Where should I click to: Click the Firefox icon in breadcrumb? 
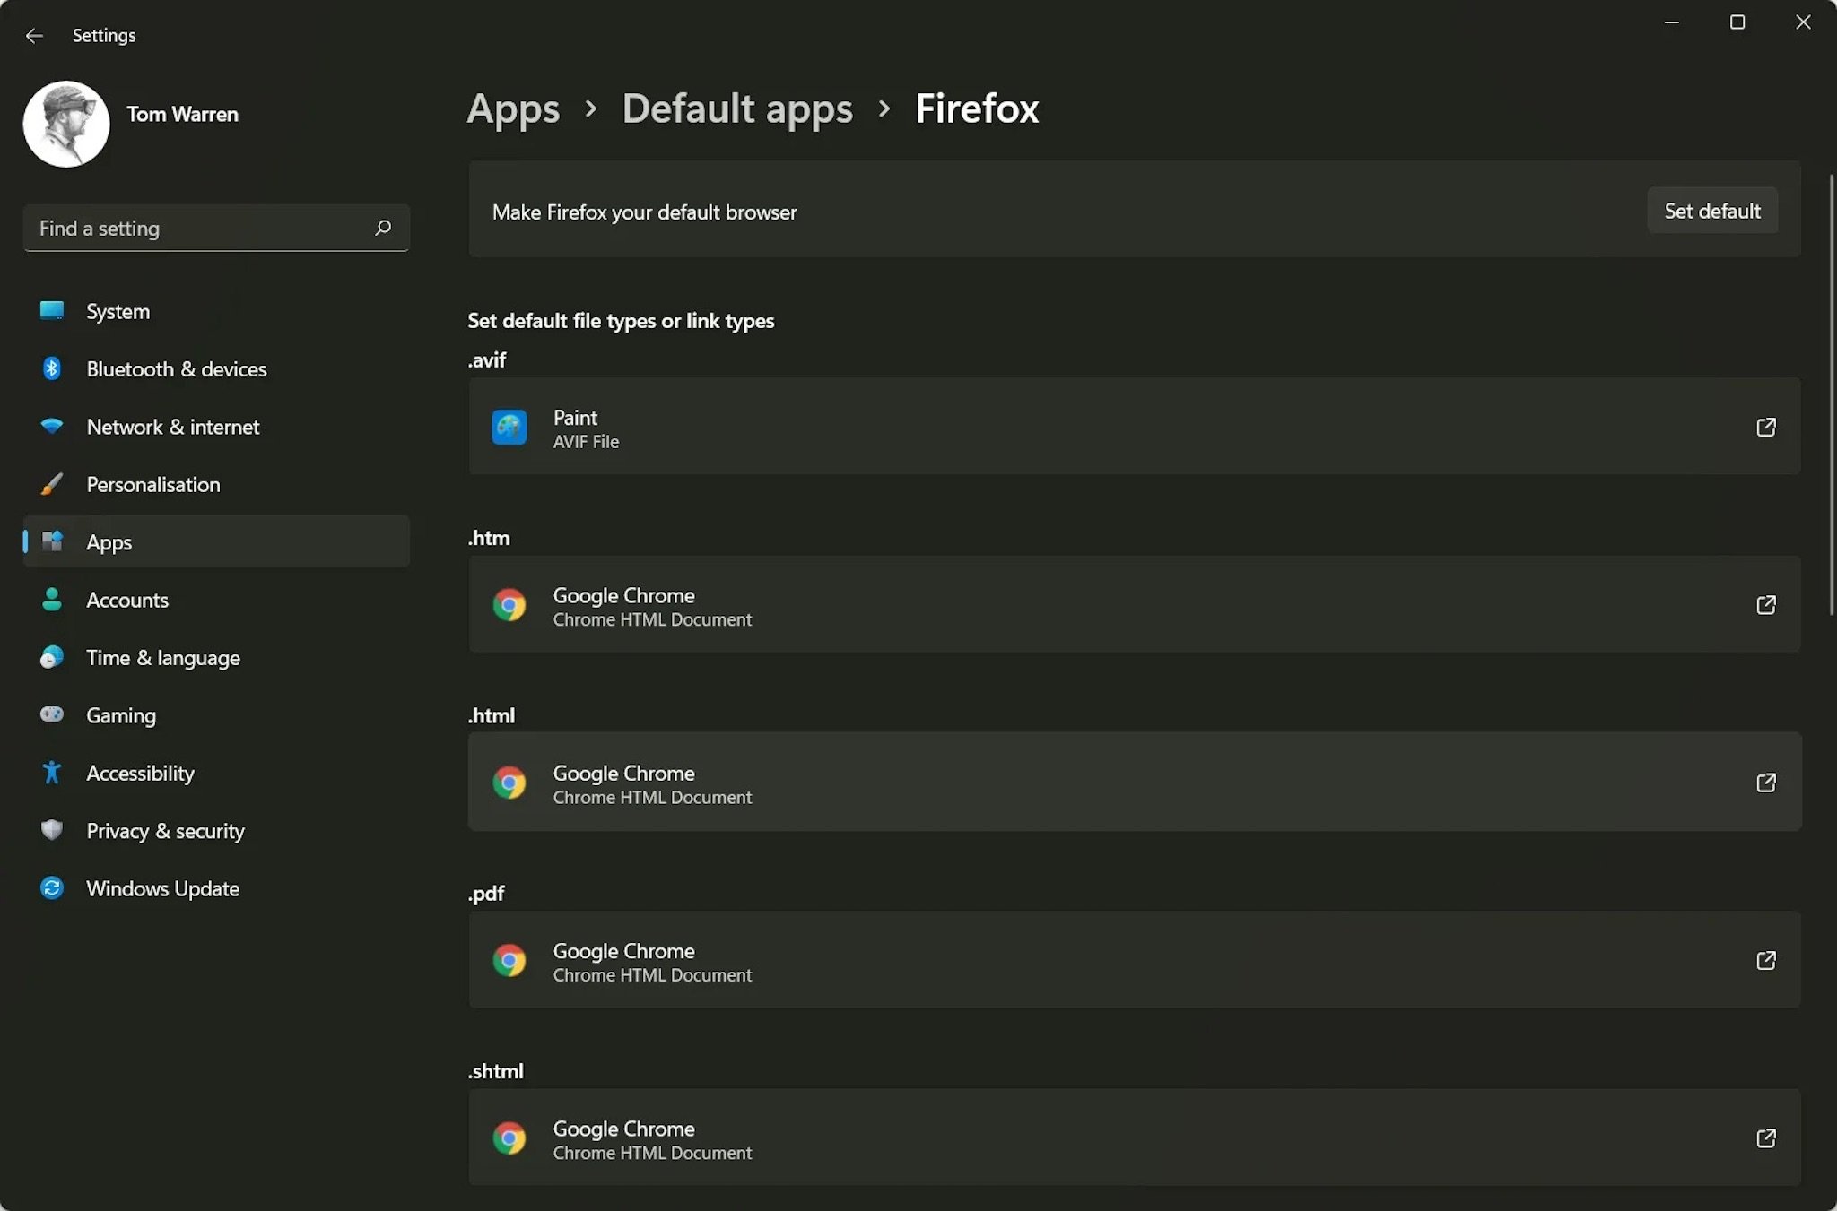[x=976, y=107]
